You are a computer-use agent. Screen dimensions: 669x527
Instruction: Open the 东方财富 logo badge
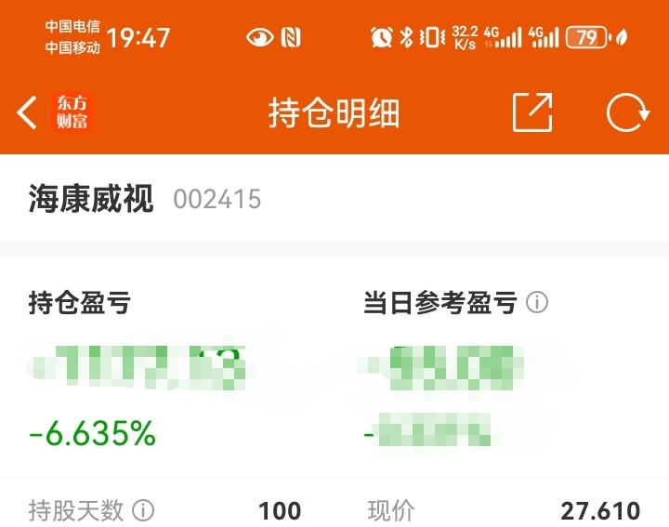tap(72, 112)
